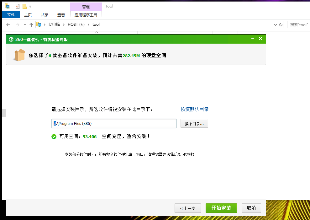Click the refresh button in Explorer

[281, 25]
